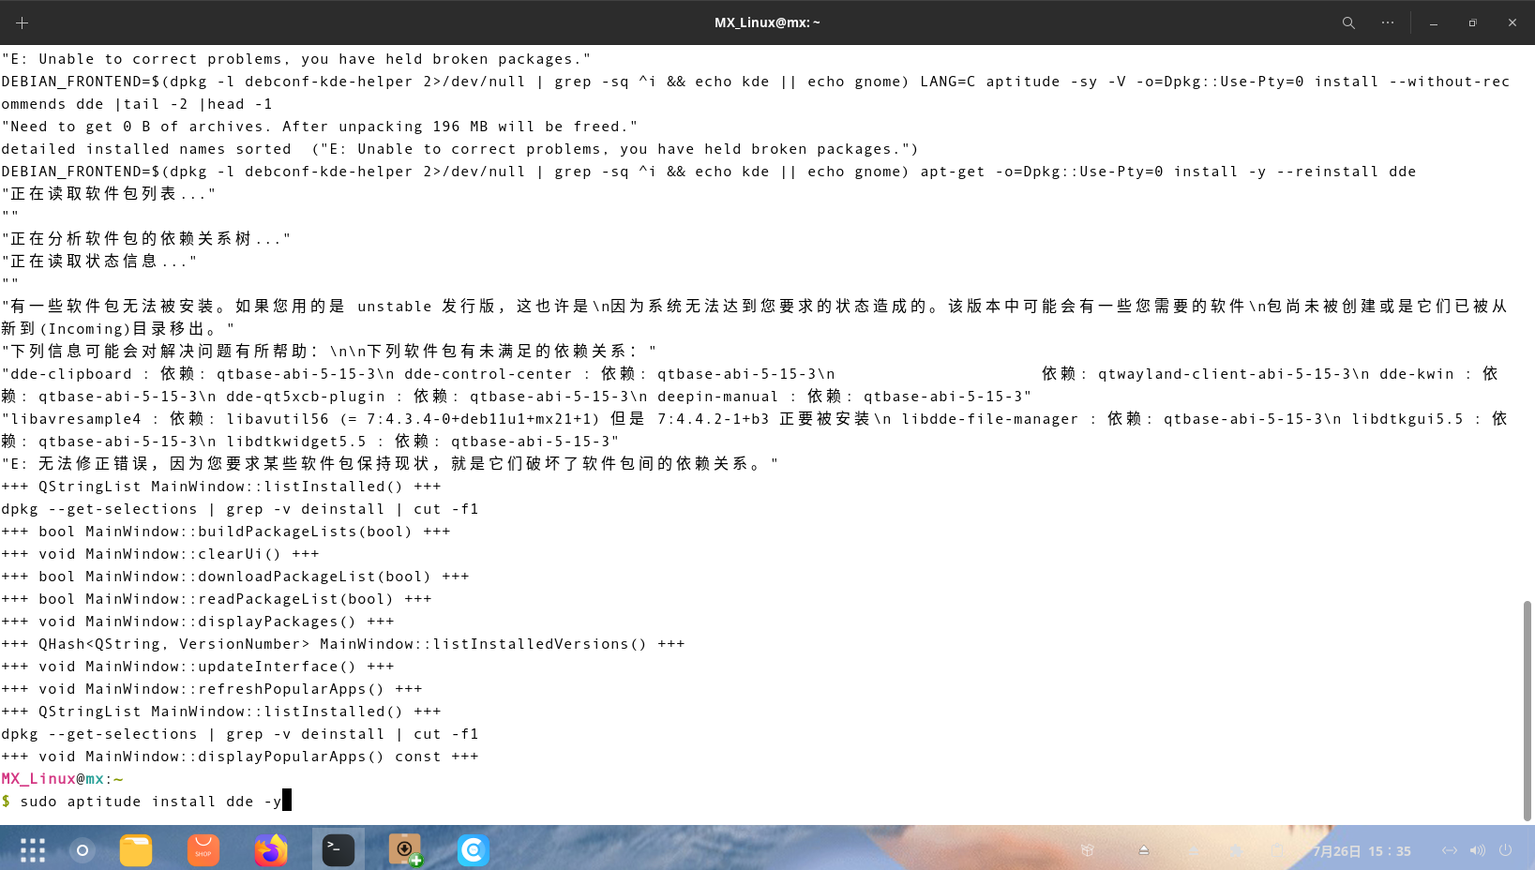
Task: Open the package installer dock icon
Action: pyautogui.click(x=406, y=850)
